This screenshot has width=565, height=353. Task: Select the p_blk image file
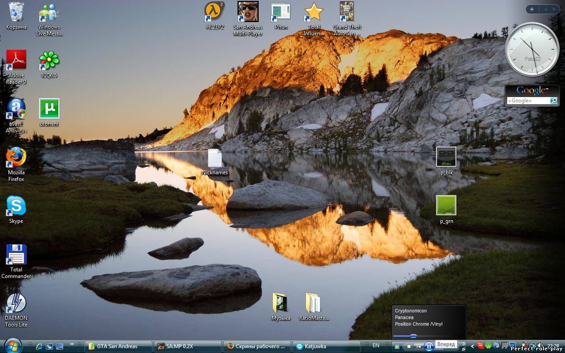pos(446,161)
